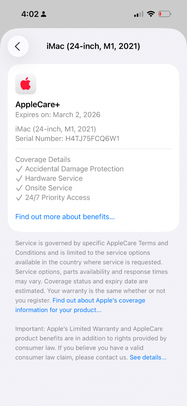Tap the red Apple logo icon
Screen dimensions: 187x406
click(x=25, y=84)
